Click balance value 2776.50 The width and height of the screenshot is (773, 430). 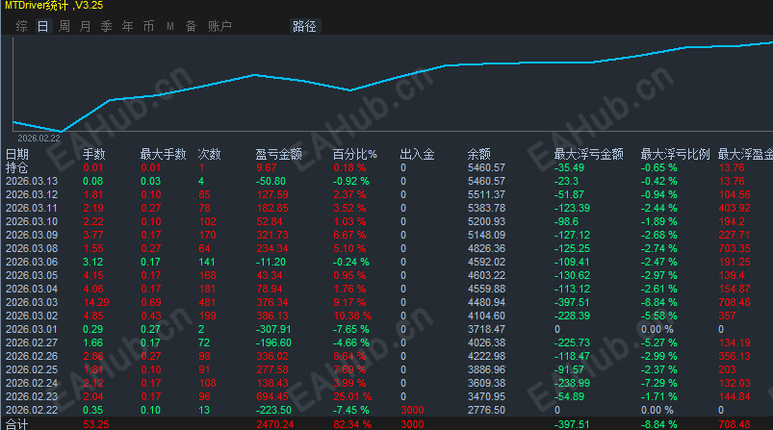pyautogui.click(x=486, y=410)
